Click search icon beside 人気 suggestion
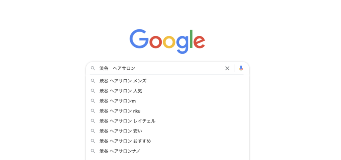 (93, 91)
